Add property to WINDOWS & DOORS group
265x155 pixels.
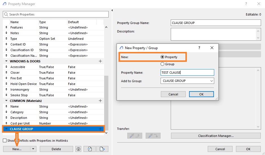100,61
